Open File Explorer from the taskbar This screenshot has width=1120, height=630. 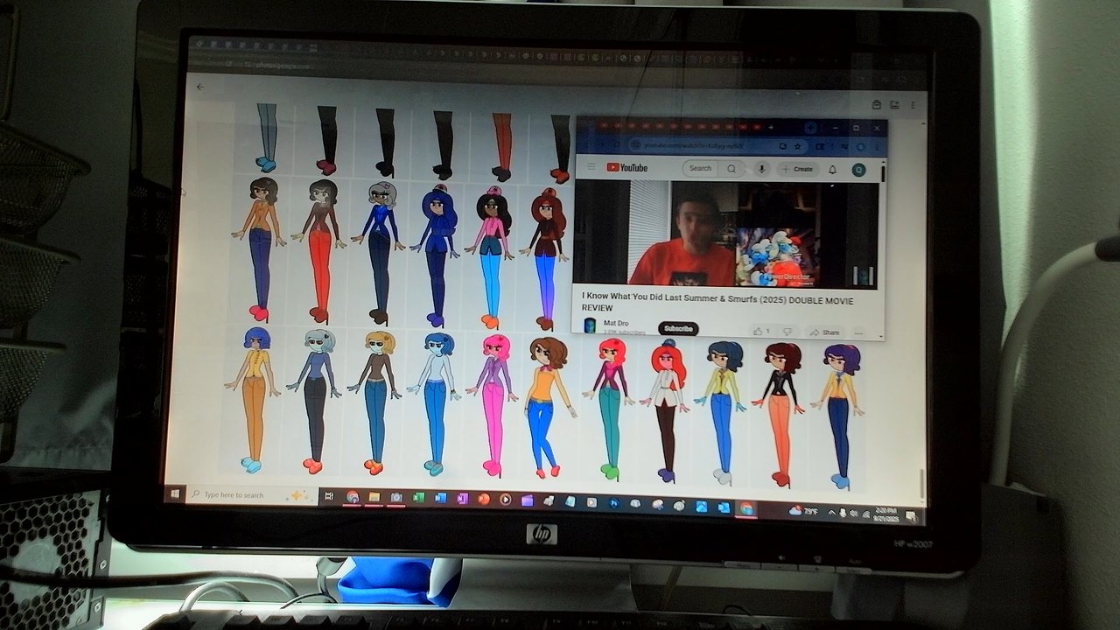click(374, 497)
